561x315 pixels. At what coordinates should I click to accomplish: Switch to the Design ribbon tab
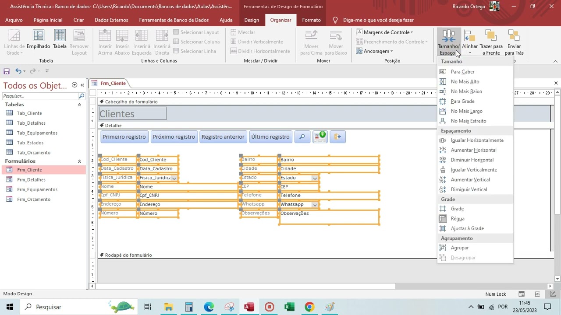pyautogui.click(x=252, y=20)
